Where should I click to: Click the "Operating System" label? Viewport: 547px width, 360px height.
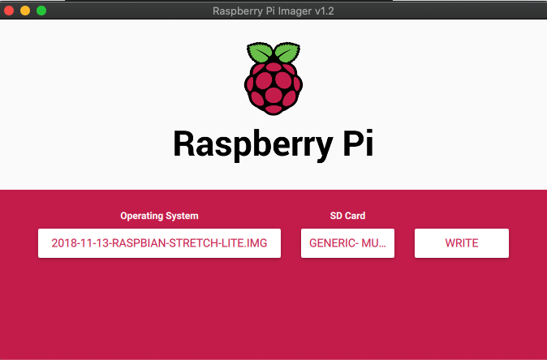pos(159,216)
